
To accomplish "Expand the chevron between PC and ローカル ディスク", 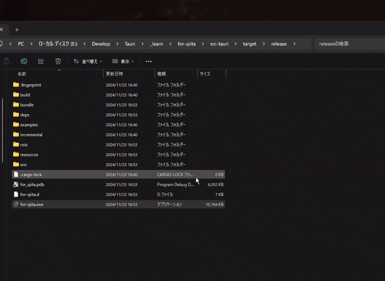I will coord(31,44).
